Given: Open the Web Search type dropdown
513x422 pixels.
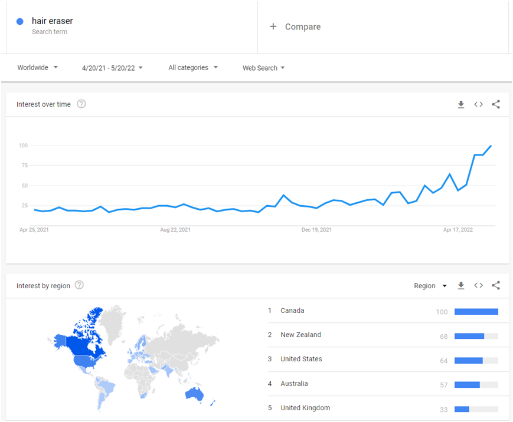Looking at the screenshot, I should (x=263, y=68).
